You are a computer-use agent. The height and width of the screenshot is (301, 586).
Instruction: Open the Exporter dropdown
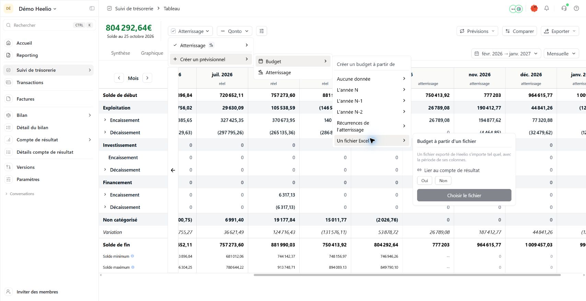pyautogui.click(x=560, y=31)
